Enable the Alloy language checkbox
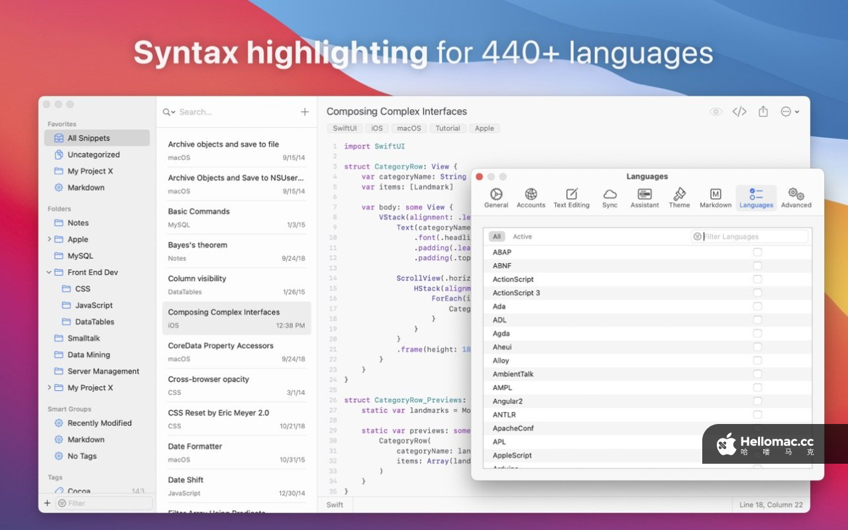Screen dimensions: 848x530 tap(757, 361)
